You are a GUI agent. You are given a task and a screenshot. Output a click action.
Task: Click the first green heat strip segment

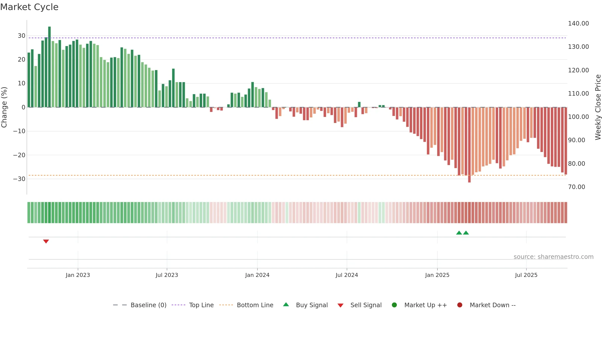[29, 212]
